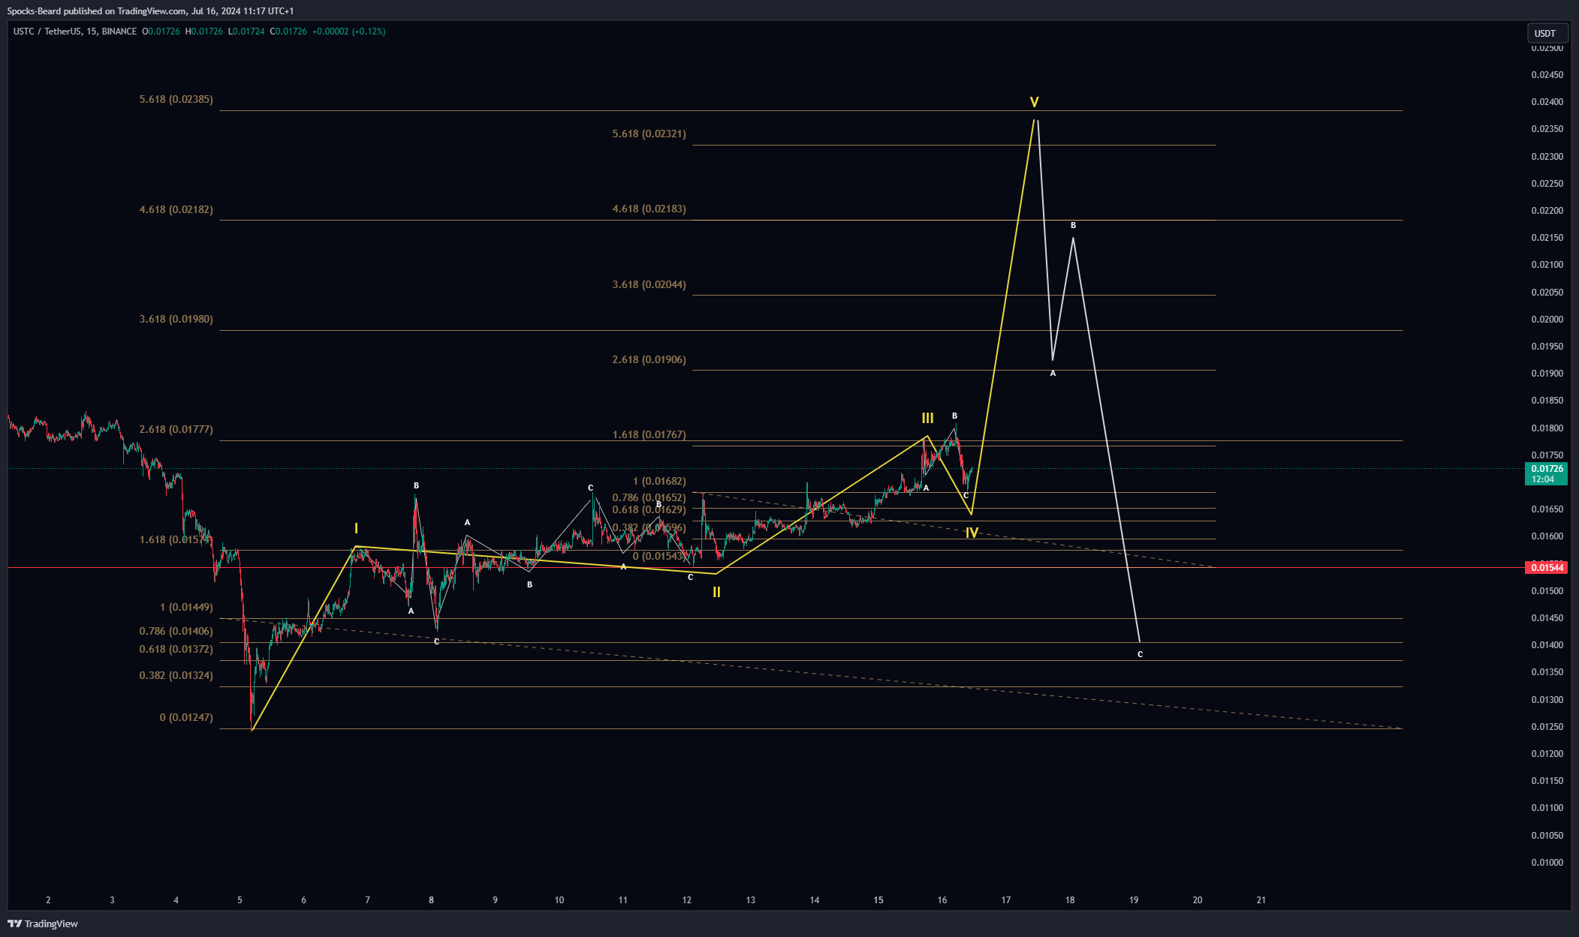Click date 12 on the time axis

[687, 900]
